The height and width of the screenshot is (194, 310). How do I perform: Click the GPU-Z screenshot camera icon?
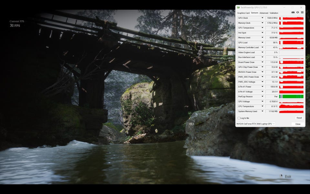293,12
